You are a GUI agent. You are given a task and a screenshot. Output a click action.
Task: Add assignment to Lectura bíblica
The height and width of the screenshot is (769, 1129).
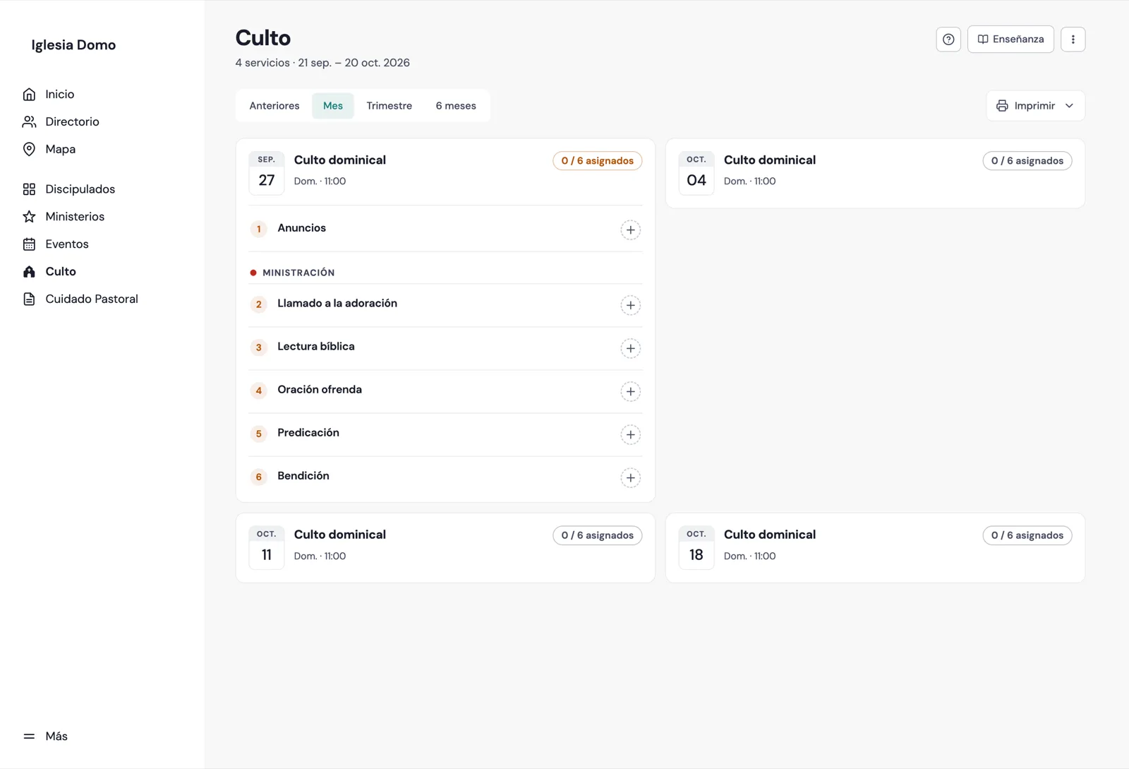pyautogui.click(x=630, y=348)
